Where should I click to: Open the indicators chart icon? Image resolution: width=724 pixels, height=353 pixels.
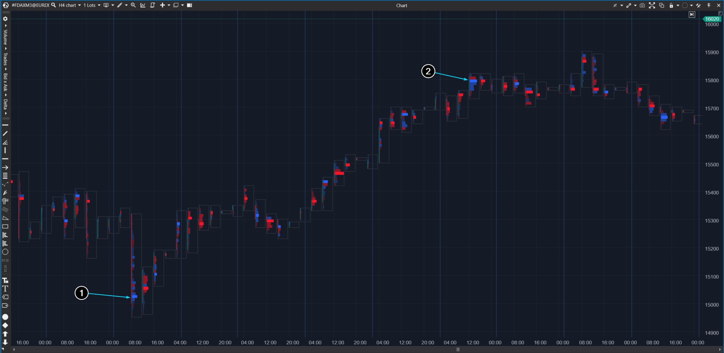click(x=143, y=5)
